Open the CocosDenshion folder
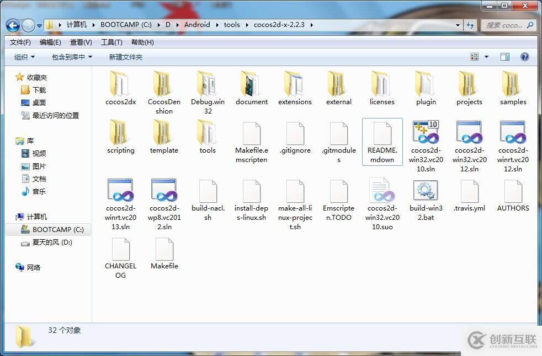 [x=164, y=93]
